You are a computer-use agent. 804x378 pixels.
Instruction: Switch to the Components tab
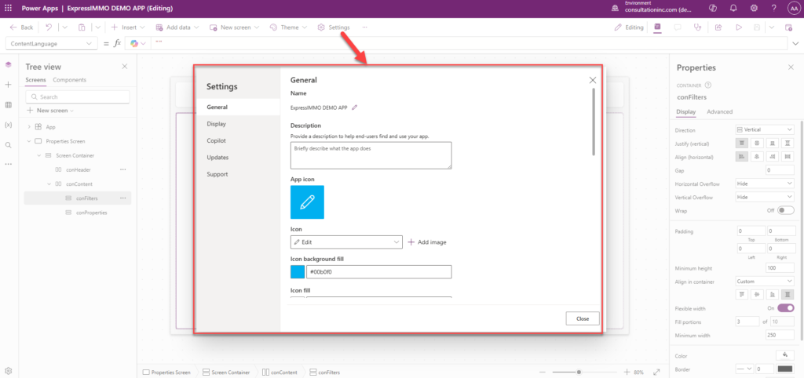point(70,80)
